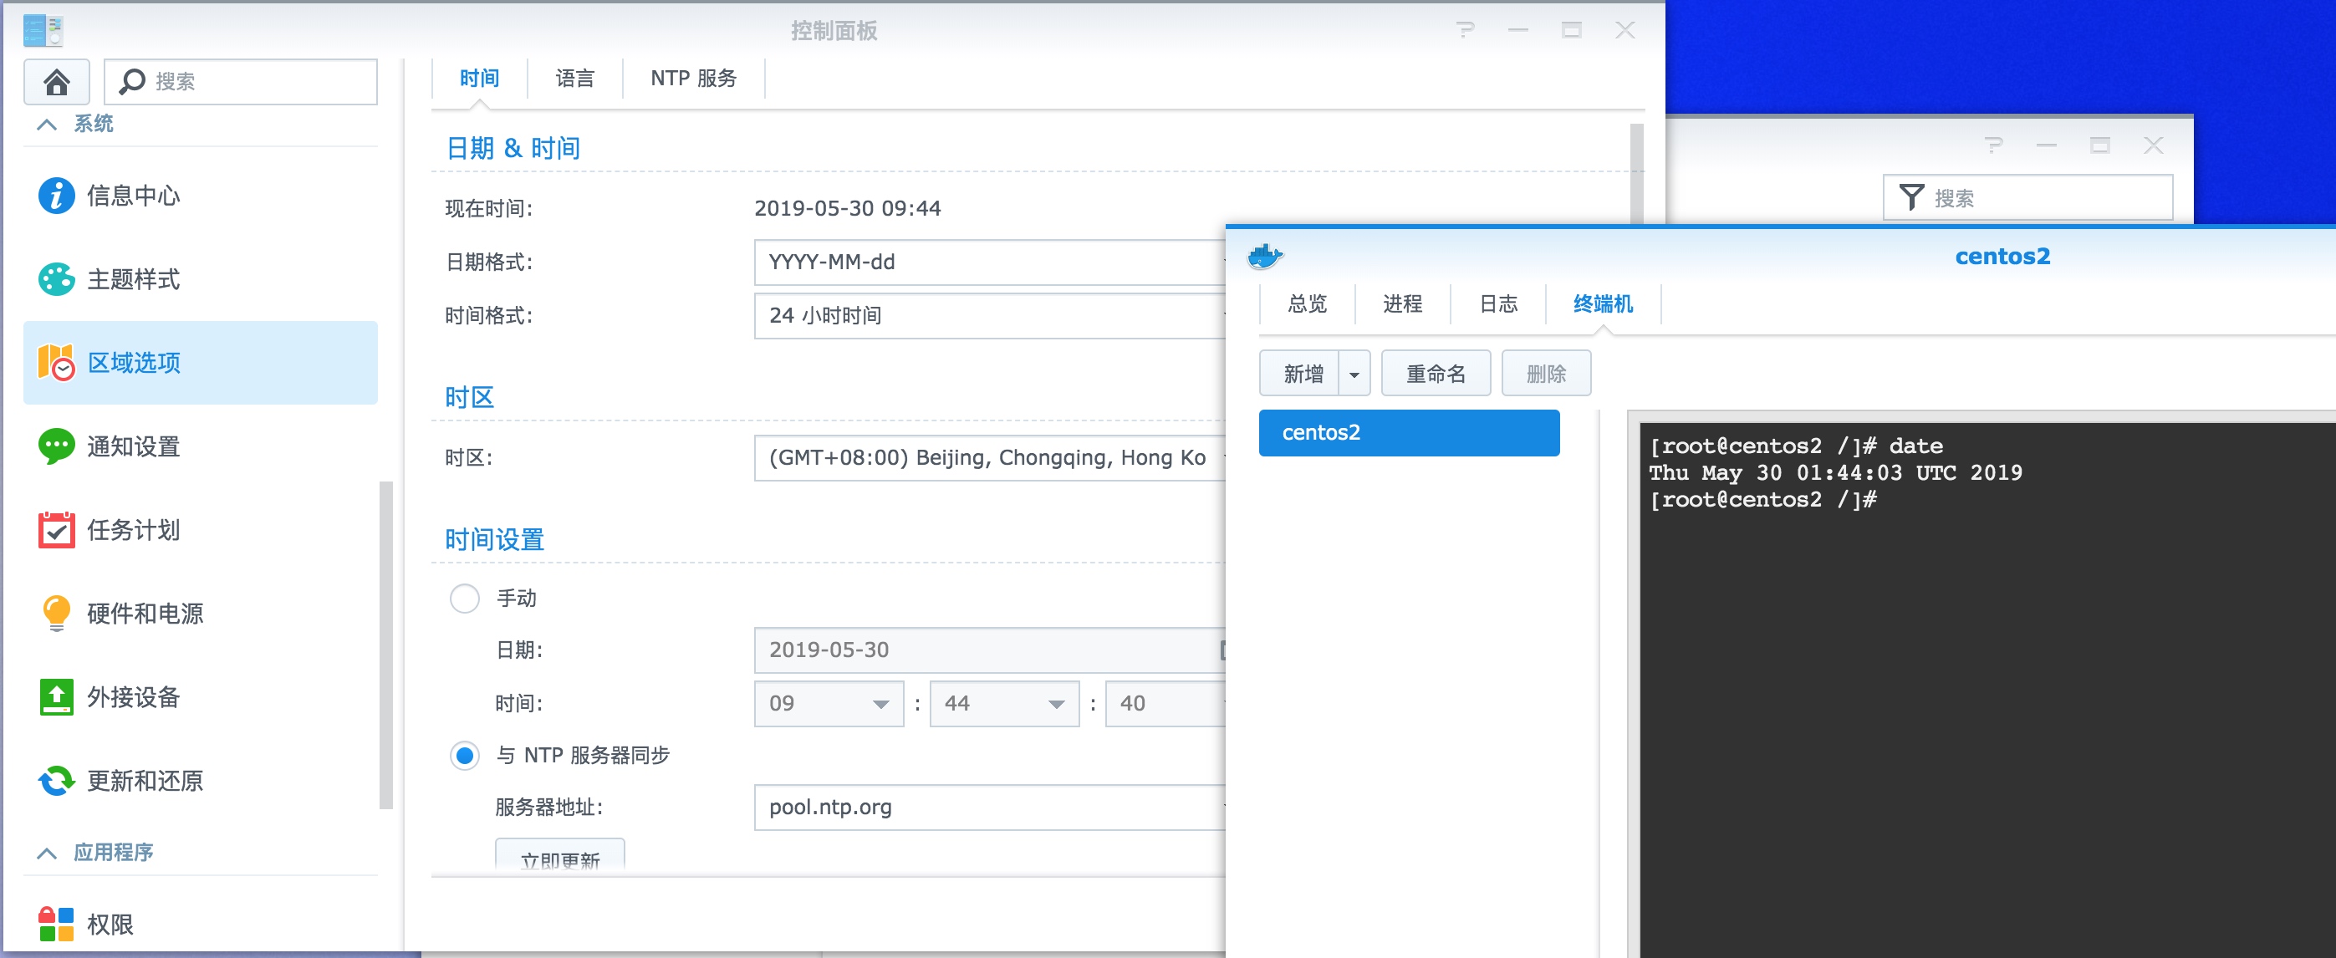
Task: Click the 现在时间 value 2019-05-30 09:44
Action: click(847, 208)
